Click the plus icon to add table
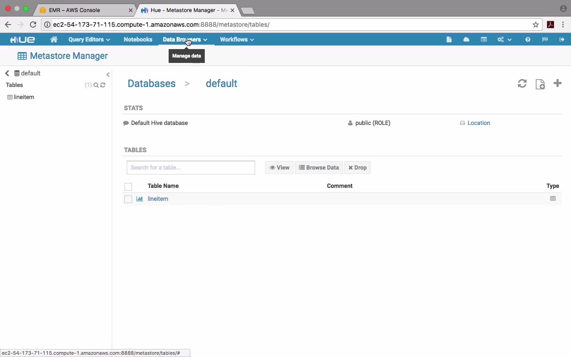This screenshot has width=571, height=357. [558, 83]
